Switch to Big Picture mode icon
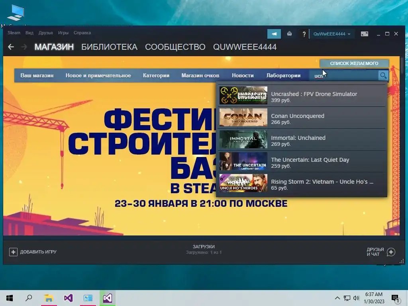This screenshot has width=408, height=306. (x=364, y=34)
